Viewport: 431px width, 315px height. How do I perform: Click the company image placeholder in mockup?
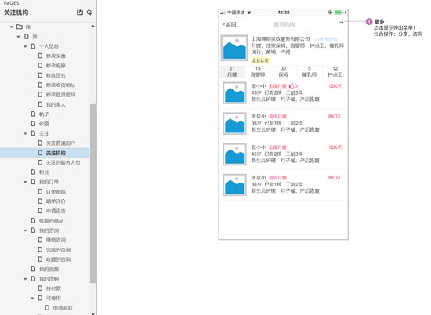pyautogui.click(x=234, y=48)
